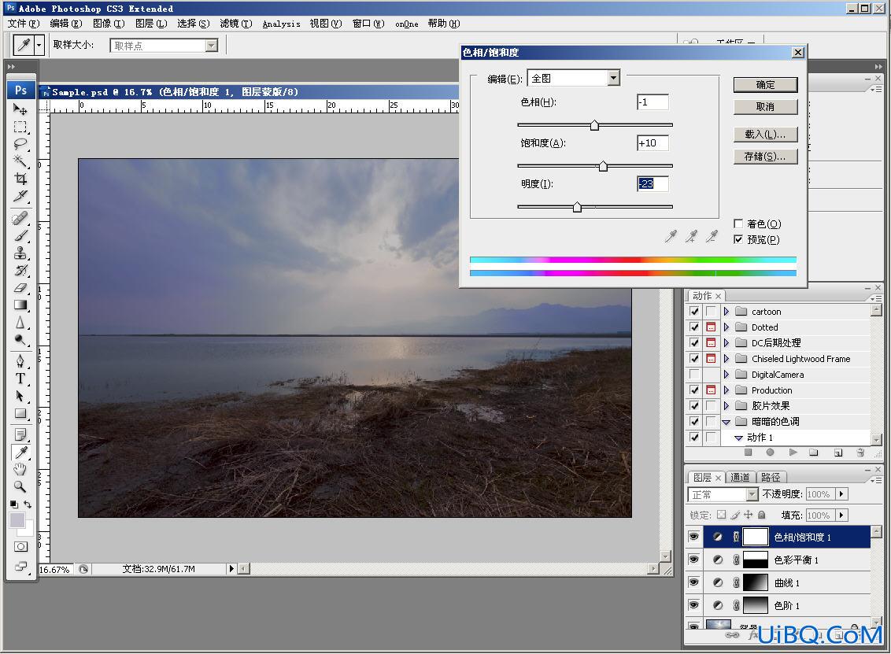Hide the 曲线 1 layer
The height and width of the screenshot is (654, 891).
click(693, 582)
